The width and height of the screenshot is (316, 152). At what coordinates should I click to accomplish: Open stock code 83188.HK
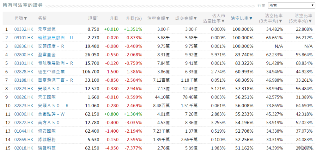(24, 80)
